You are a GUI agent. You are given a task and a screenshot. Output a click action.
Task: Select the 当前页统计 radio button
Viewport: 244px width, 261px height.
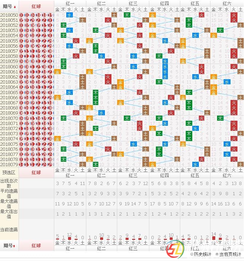[217, 254]
